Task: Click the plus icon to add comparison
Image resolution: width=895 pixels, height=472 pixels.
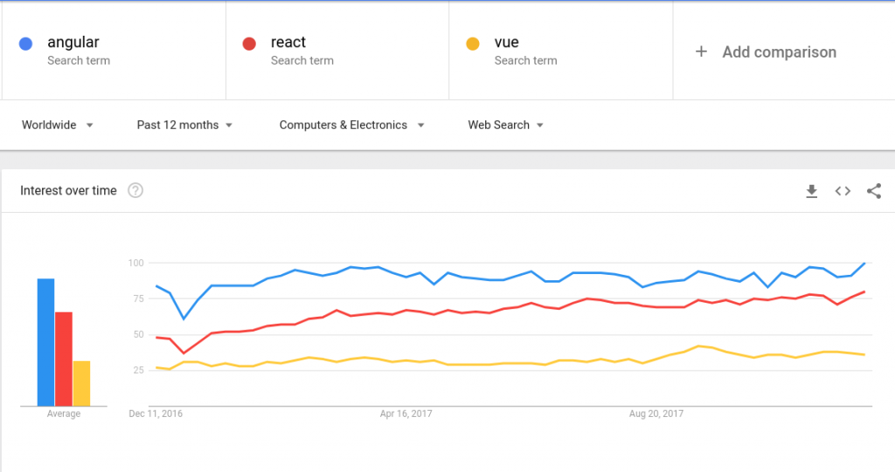Action: tap(701, 52)
